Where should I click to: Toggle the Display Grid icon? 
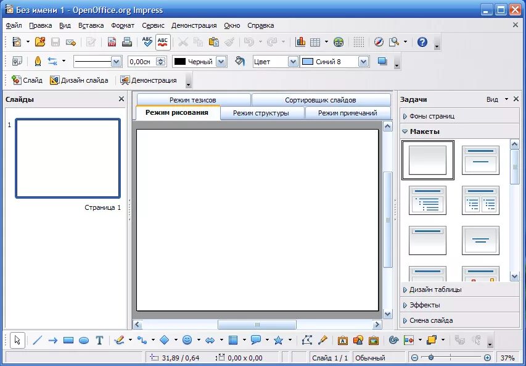pos(359,42)
